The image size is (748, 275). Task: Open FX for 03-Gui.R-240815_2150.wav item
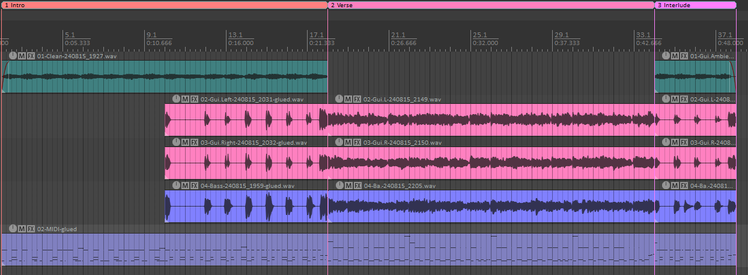click(x=357, y=142)
